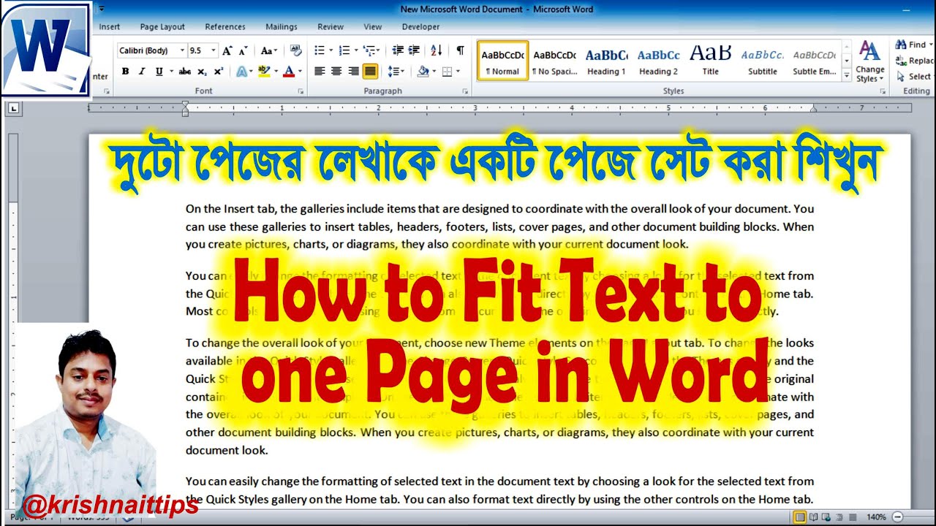
Task: Apply the red font color swatch
Action: coord(288,72)
